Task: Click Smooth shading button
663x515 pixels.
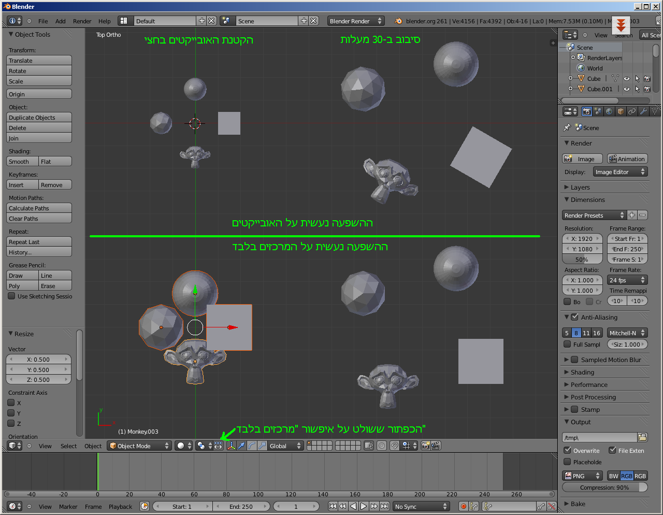Action: coord(23,162)
